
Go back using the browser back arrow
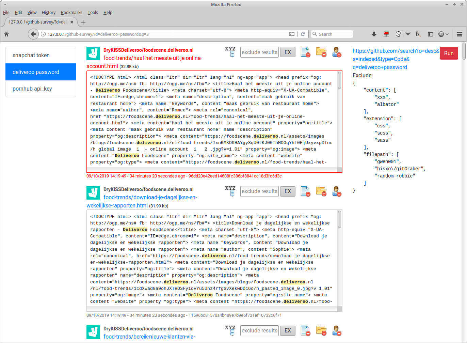pyautogui.click(x=33, y=34)
